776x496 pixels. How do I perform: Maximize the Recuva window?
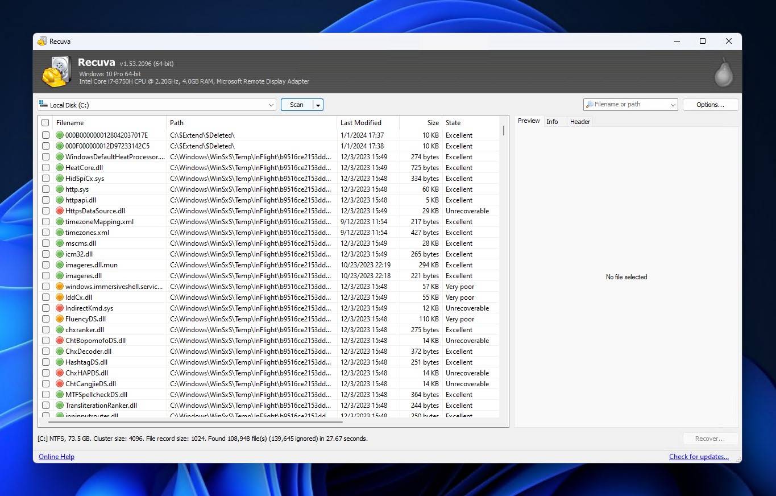point(703,41)
